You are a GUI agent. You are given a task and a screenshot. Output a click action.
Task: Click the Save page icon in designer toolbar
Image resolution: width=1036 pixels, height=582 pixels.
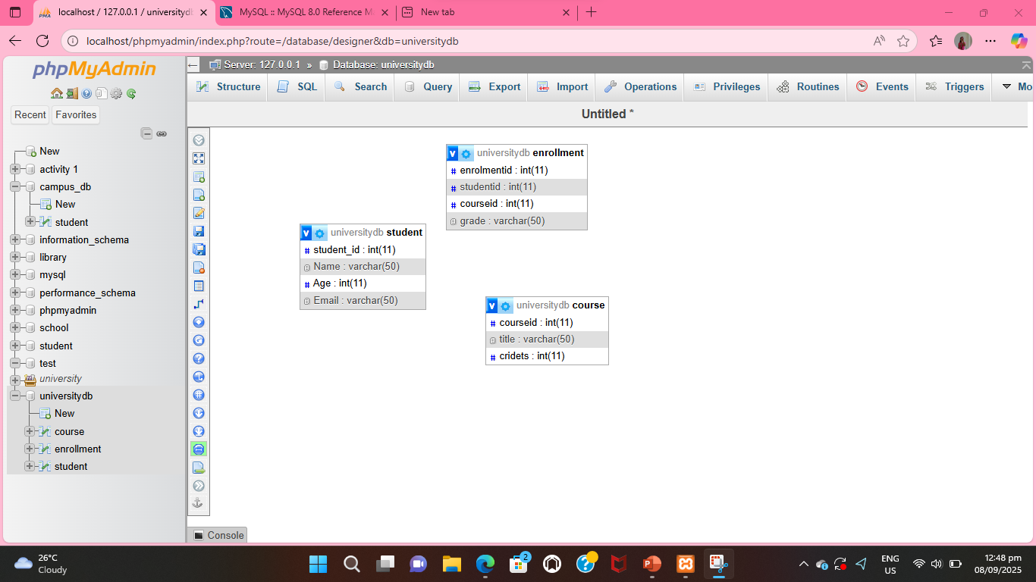pyautogui.click(x=199, y=231)
